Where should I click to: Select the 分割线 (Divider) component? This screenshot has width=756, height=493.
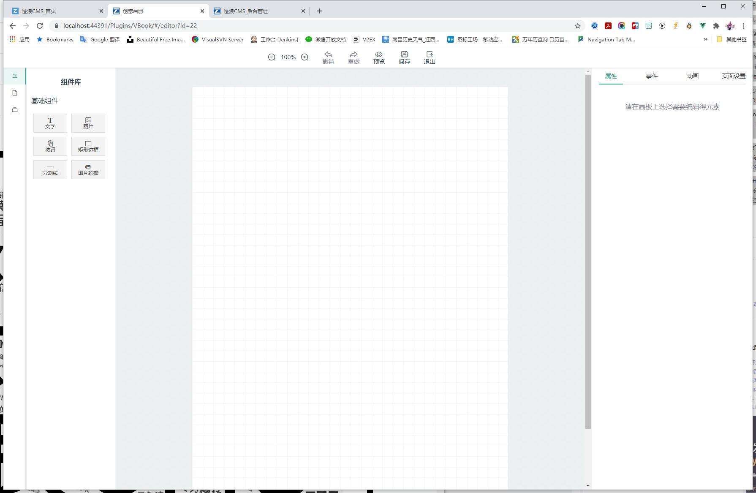coord(50,169)
